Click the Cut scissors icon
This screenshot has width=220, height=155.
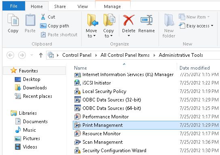(43, 17)
